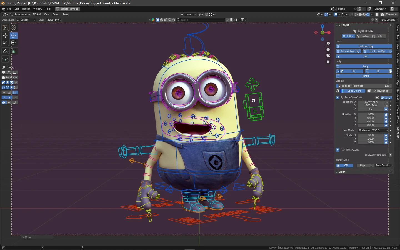Click the hand pan-view icon
Viewport: 400px width, 250px height.
coord(328,50)
